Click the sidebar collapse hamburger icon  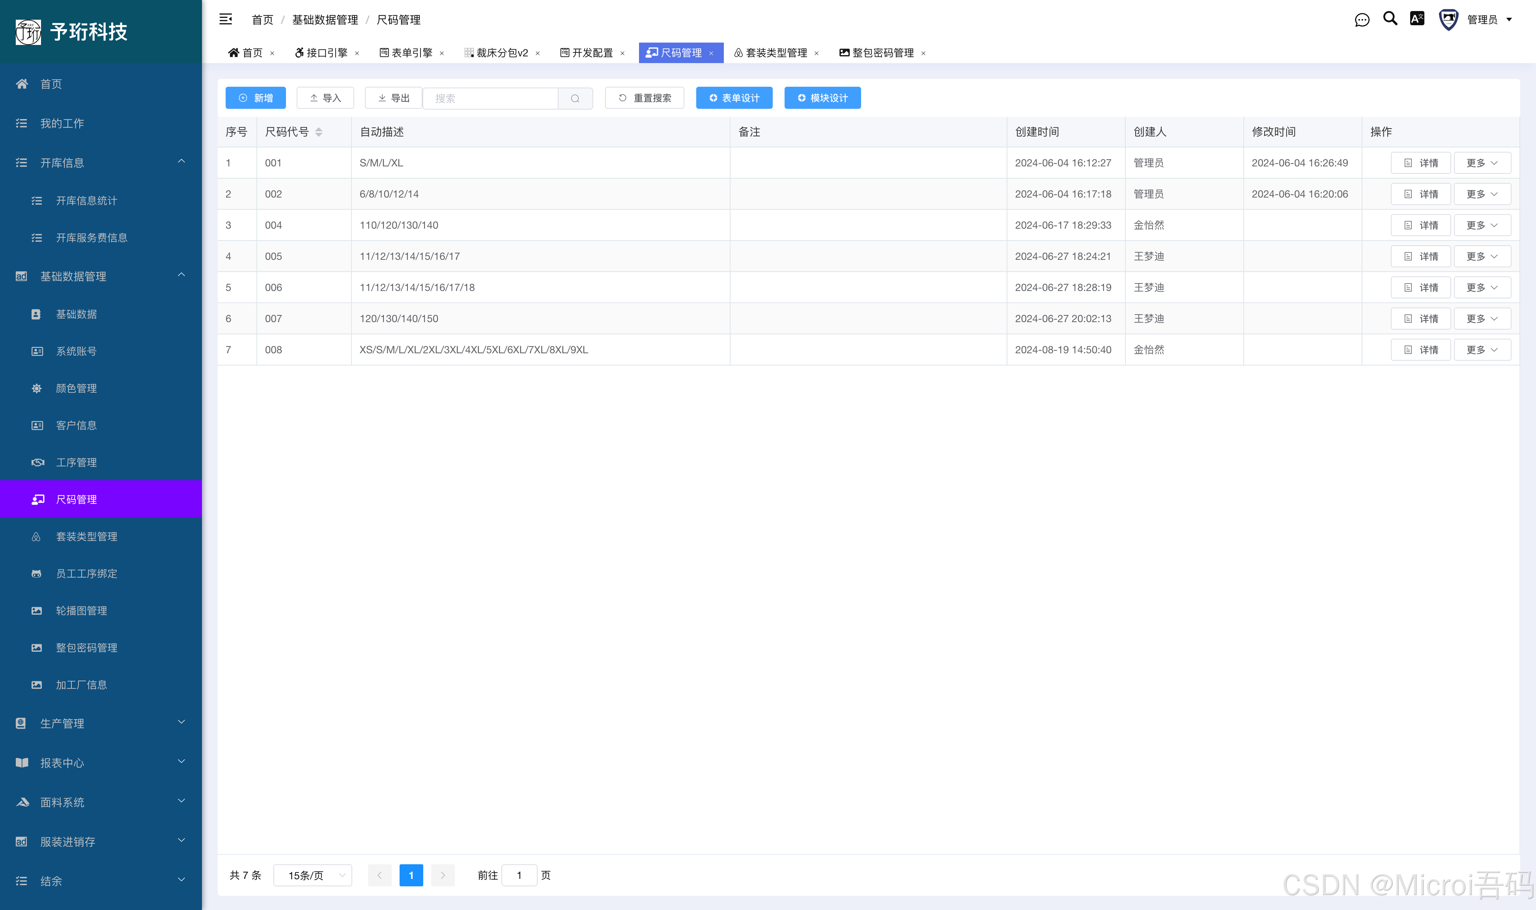225,20
